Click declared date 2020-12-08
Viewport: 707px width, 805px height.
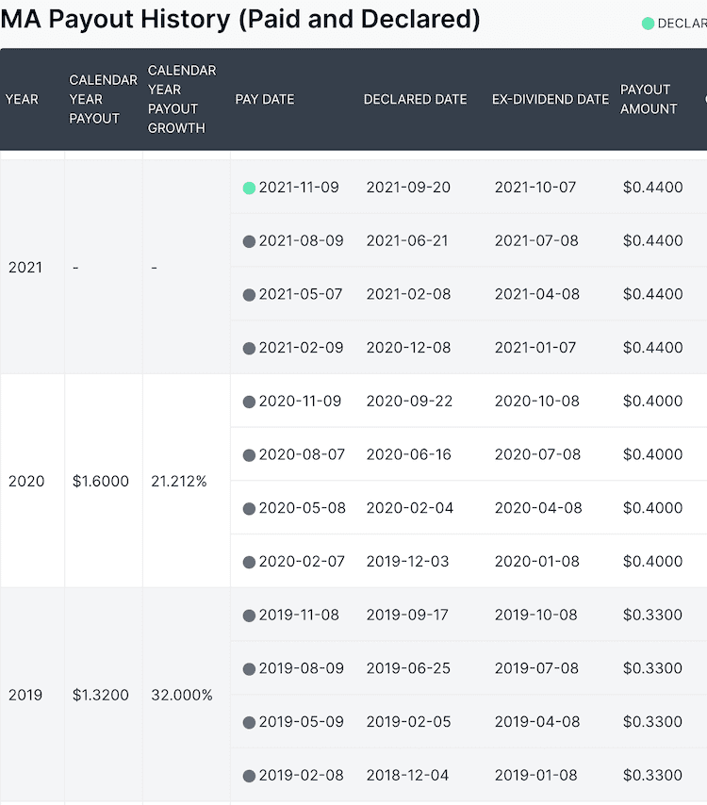pos(409,348)
